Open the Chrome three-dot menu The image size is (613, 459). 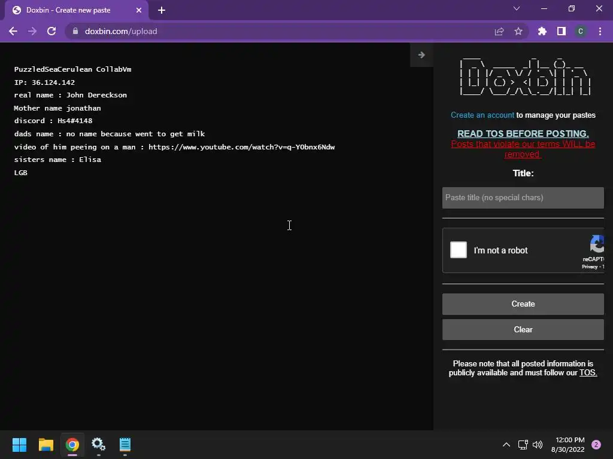point(600,31)
